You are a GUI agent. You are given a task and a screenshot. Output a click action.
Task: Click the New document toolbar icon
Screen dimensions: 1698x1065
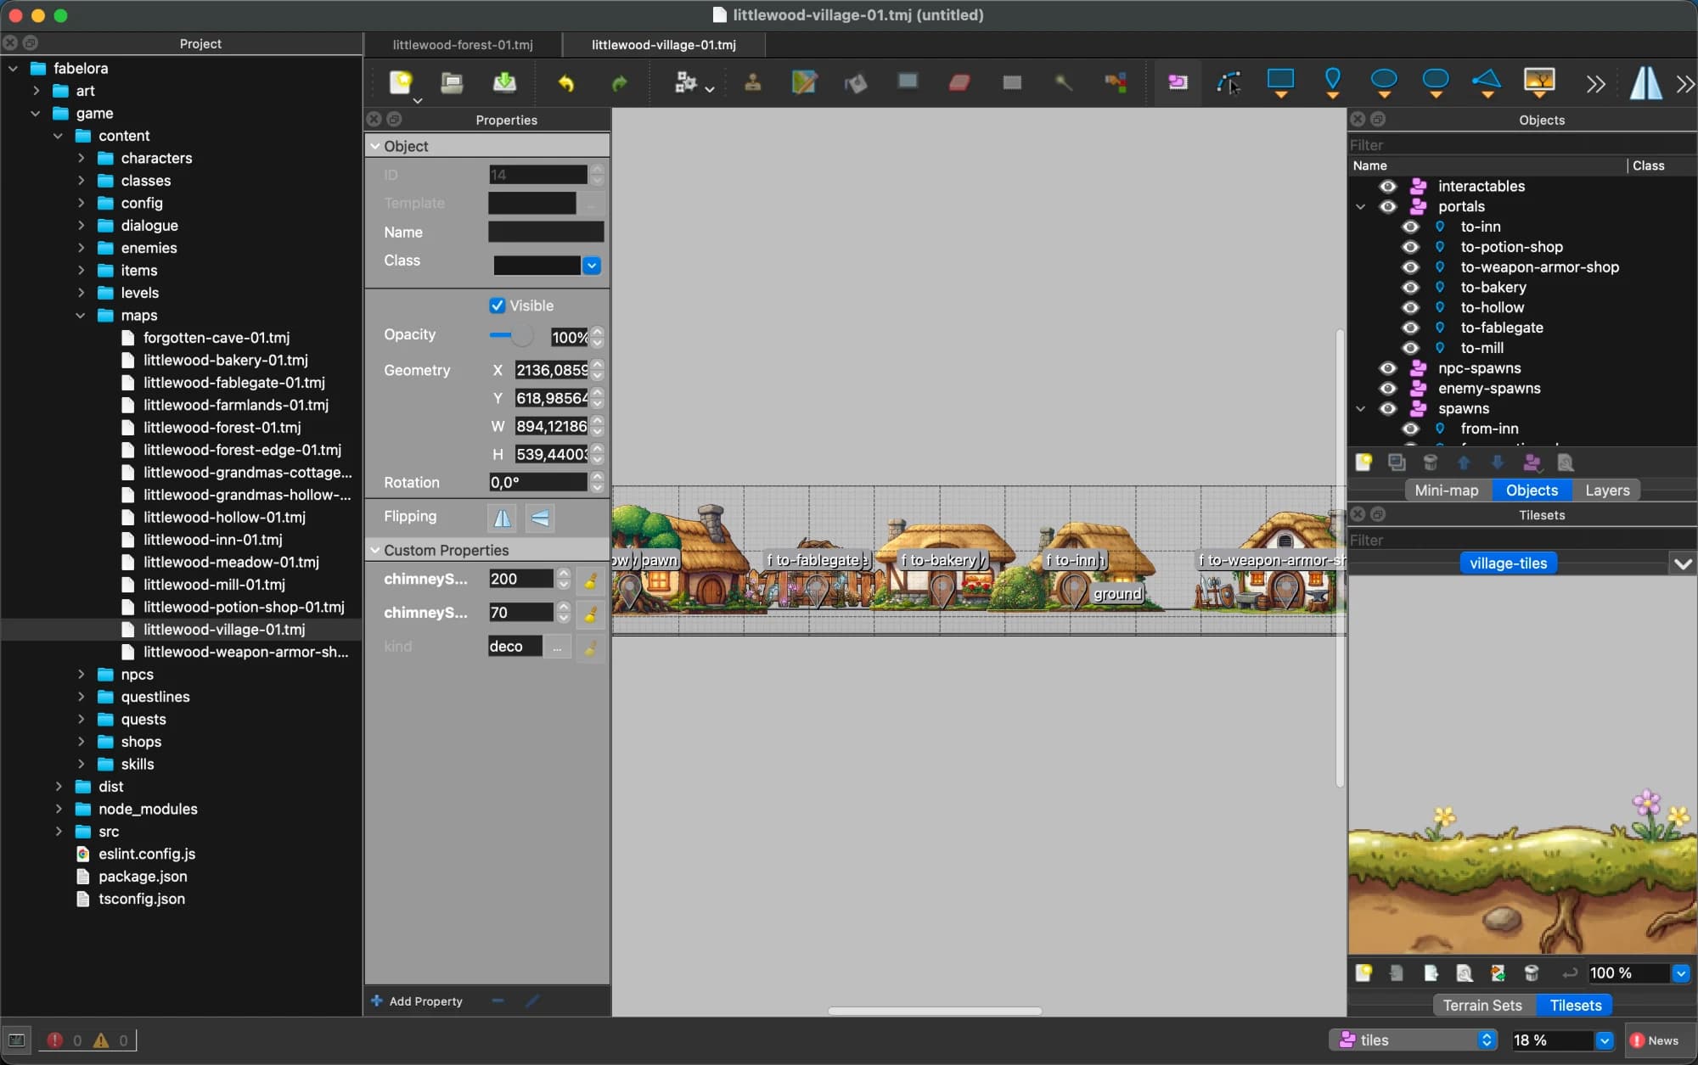tap(401, 82)
